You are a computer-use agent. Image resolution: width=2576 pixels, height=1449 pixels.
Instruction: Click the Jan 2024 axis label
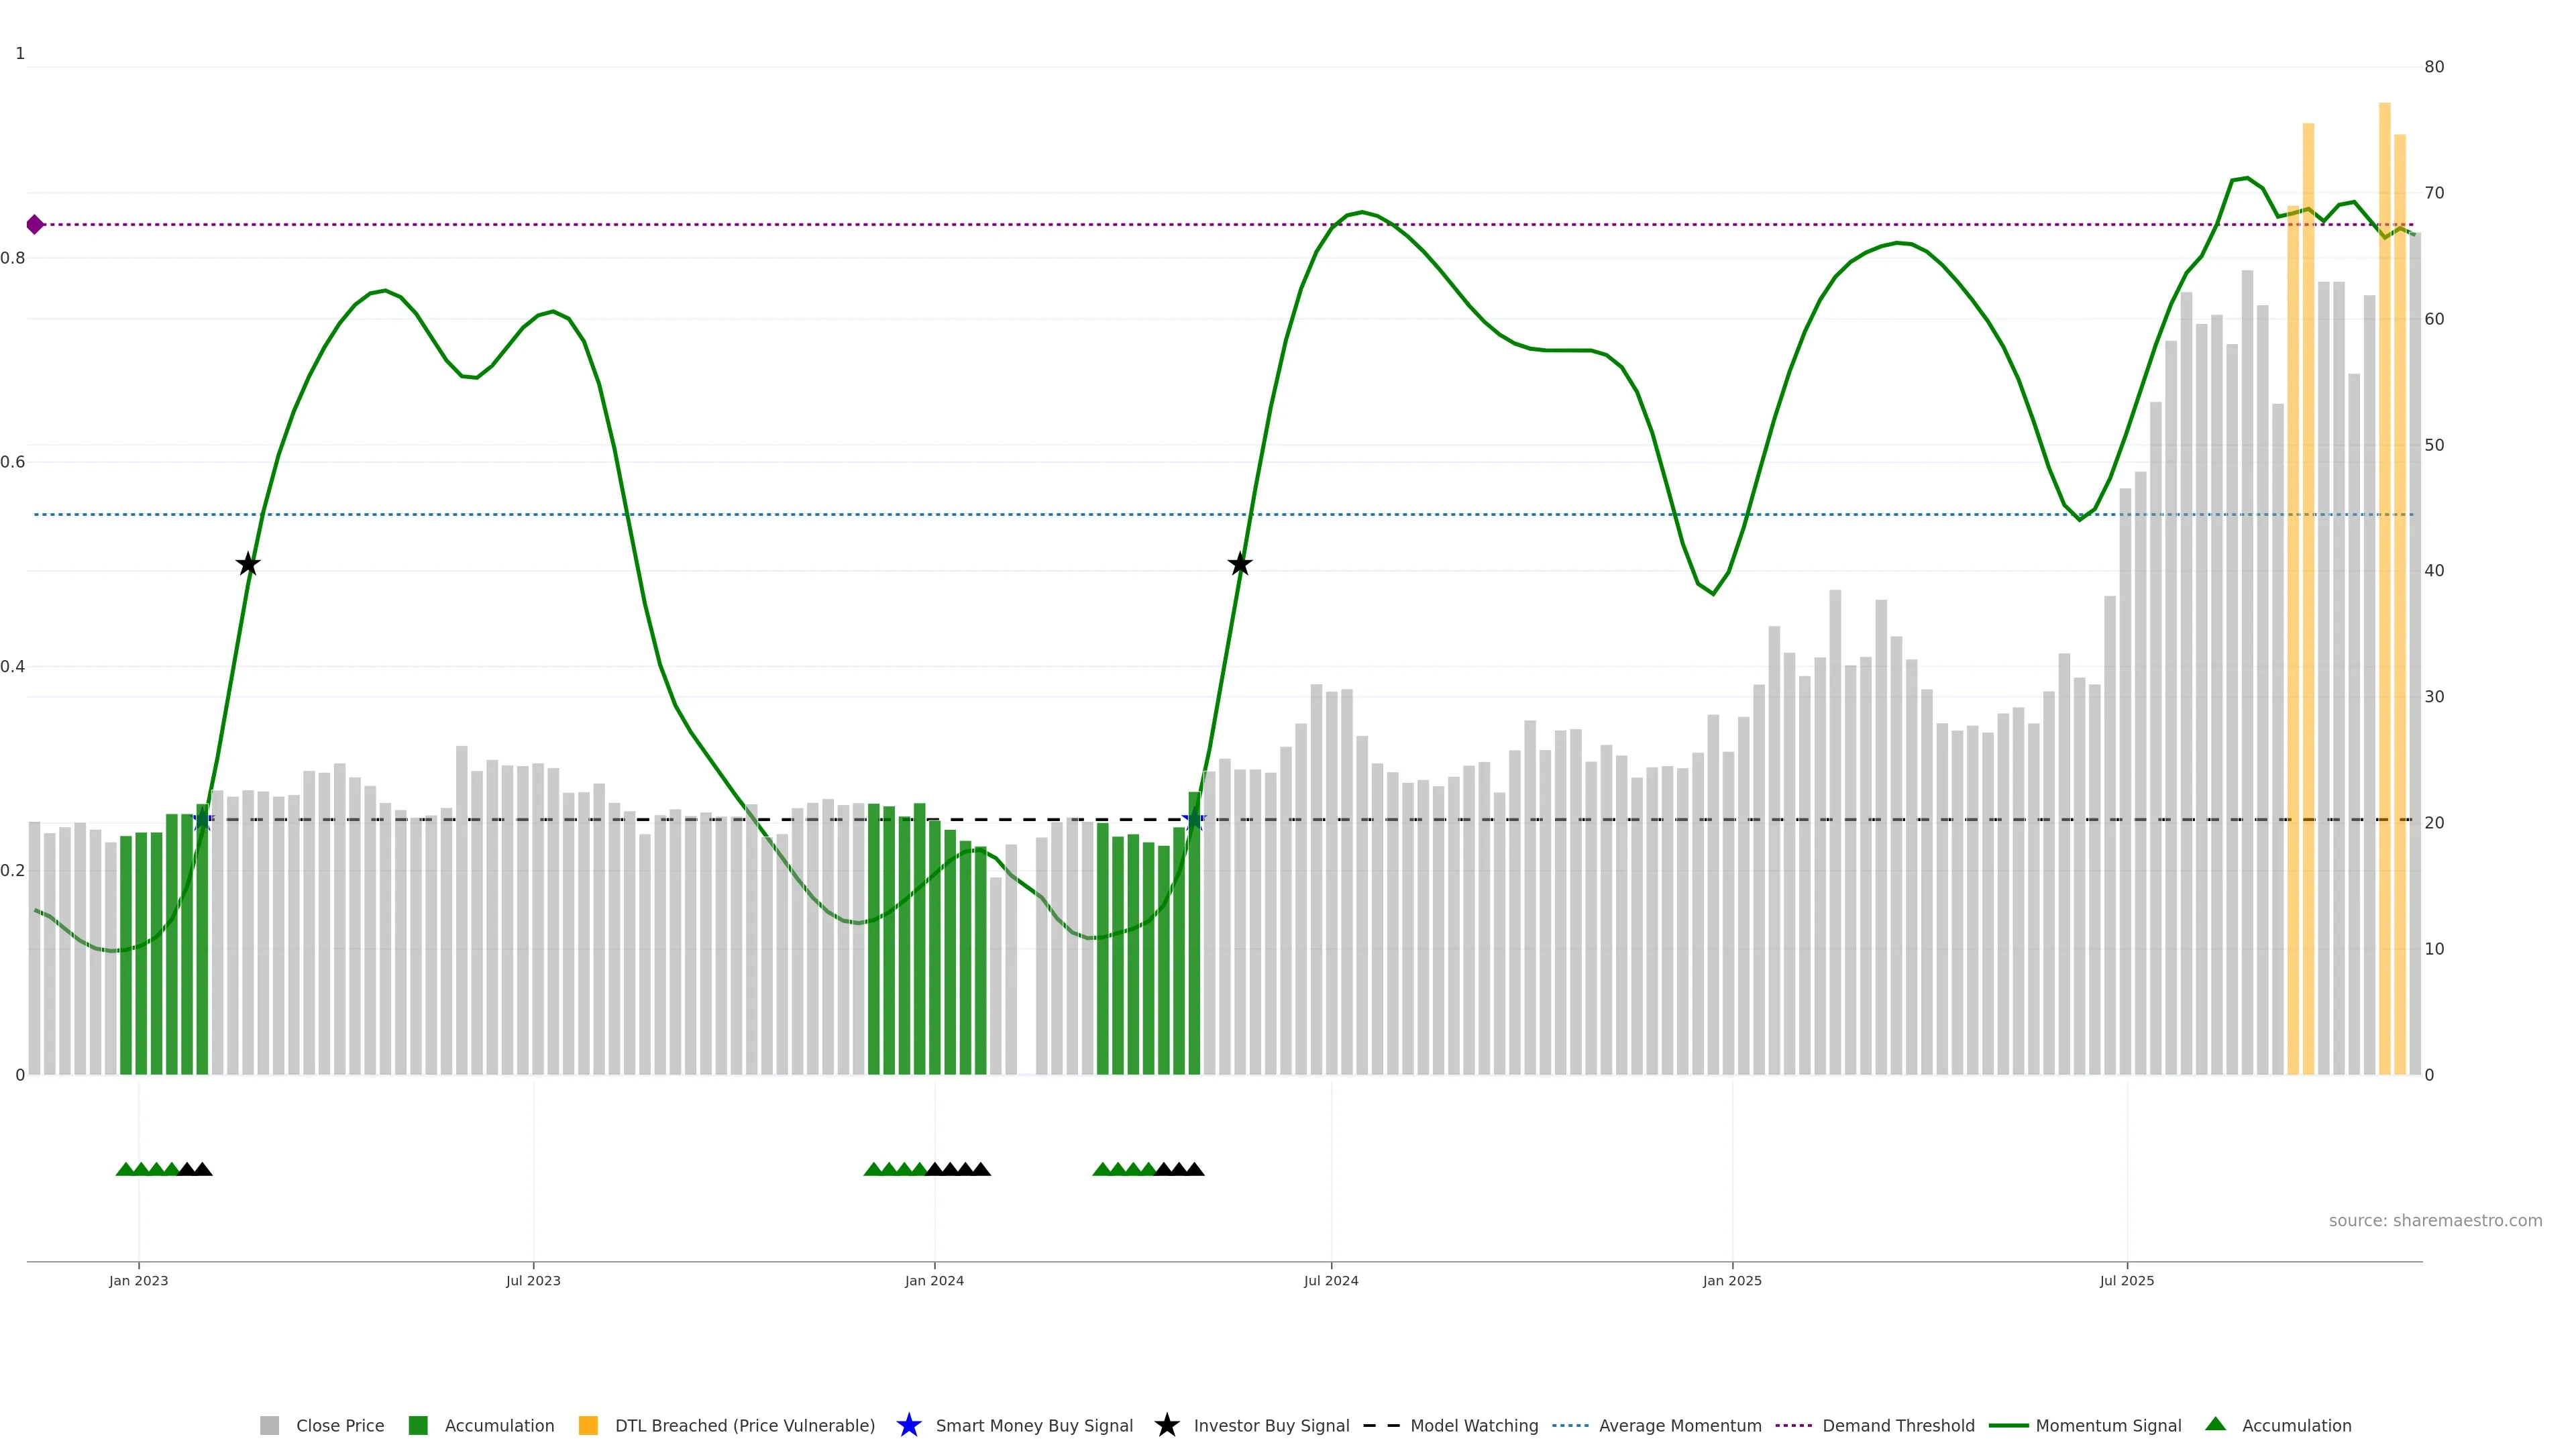click(x=934, y=1281)
